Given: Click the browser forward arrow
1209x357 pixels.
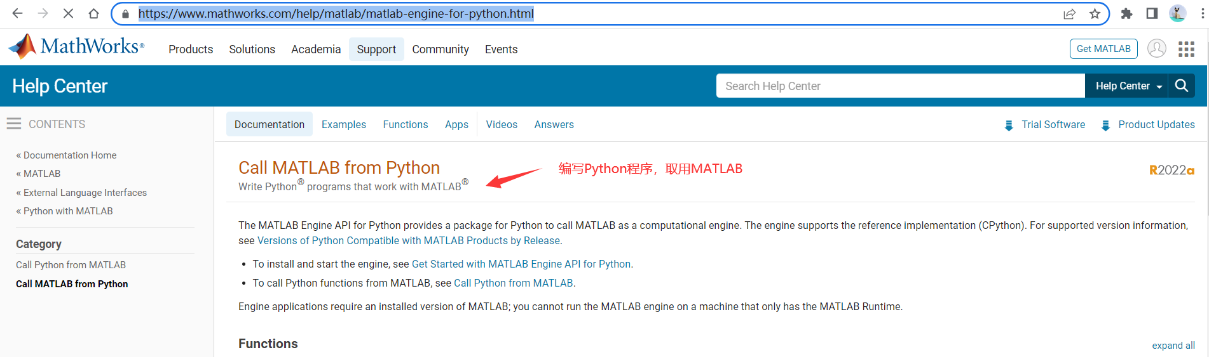Looking at the screenshot, I should [x=43, y=13].
